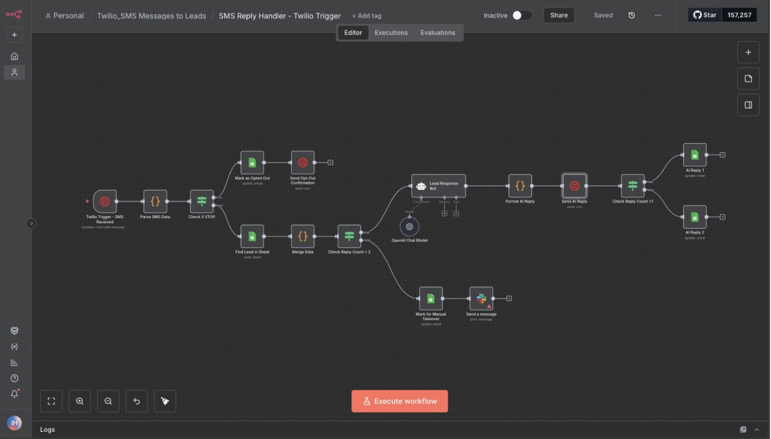Select Check Reply Count < 2 node
The height and width of the screenshot is (439, 771).
349,236
